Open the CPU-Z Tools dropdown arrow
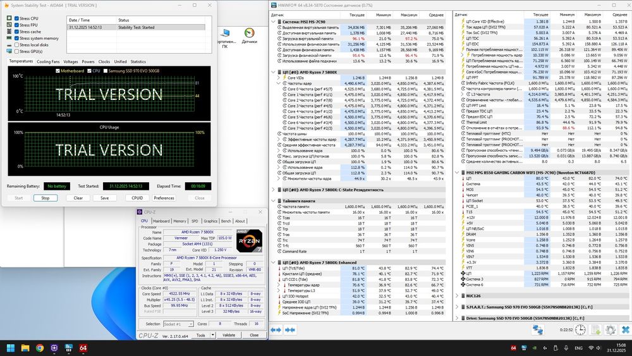Image resolution: width=632 pixels, height=356 pixels. [212, 335]
